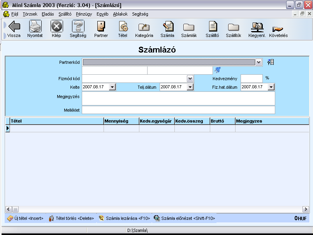
Task: Open the Szállítók folder icon
Action: point(233,27)
